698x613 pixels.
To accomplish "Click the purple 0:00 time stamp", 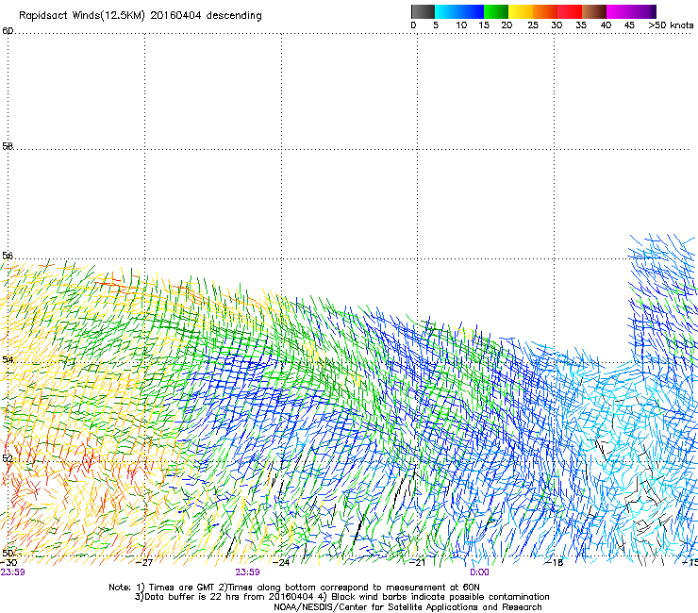I will tap(479, 572).
